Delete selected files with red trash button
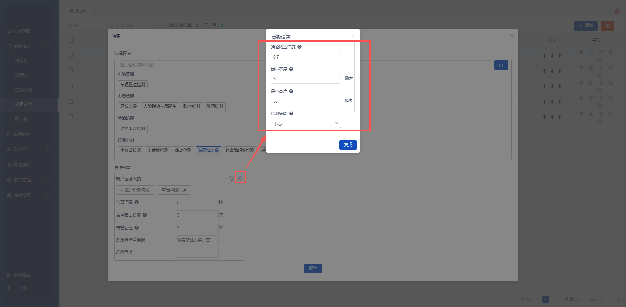This screenshot has height=307, width=626. pos(607,26)
